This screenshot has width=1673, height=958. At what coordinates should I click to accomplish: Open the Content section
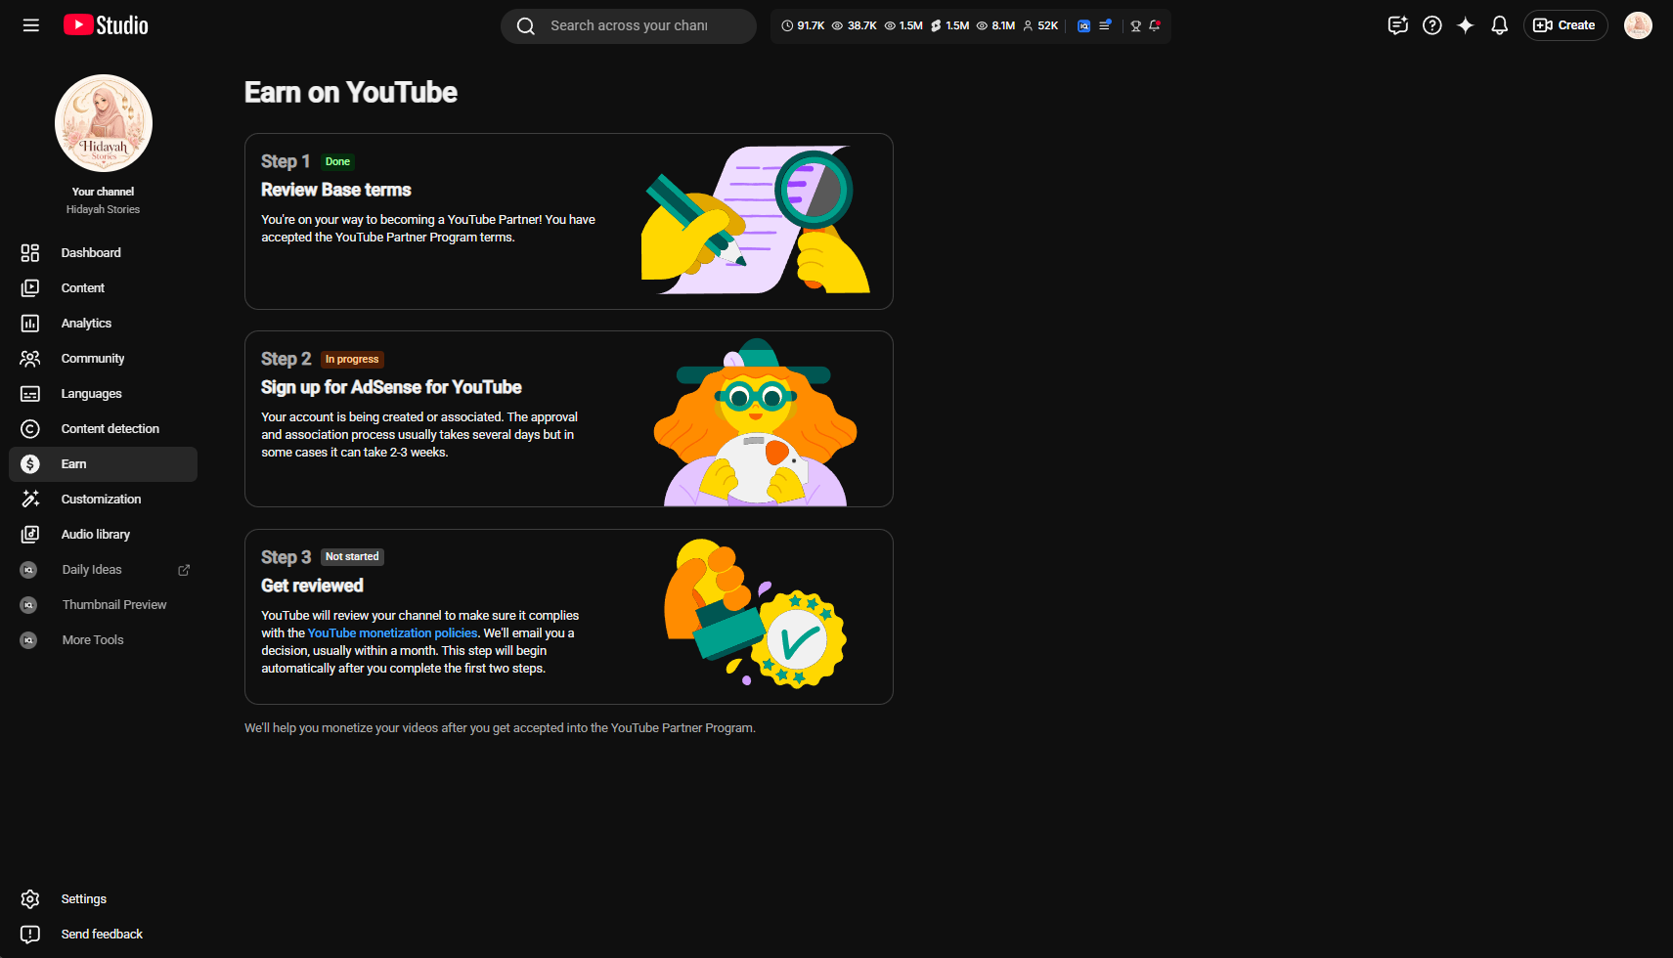(x=103, y=288)
